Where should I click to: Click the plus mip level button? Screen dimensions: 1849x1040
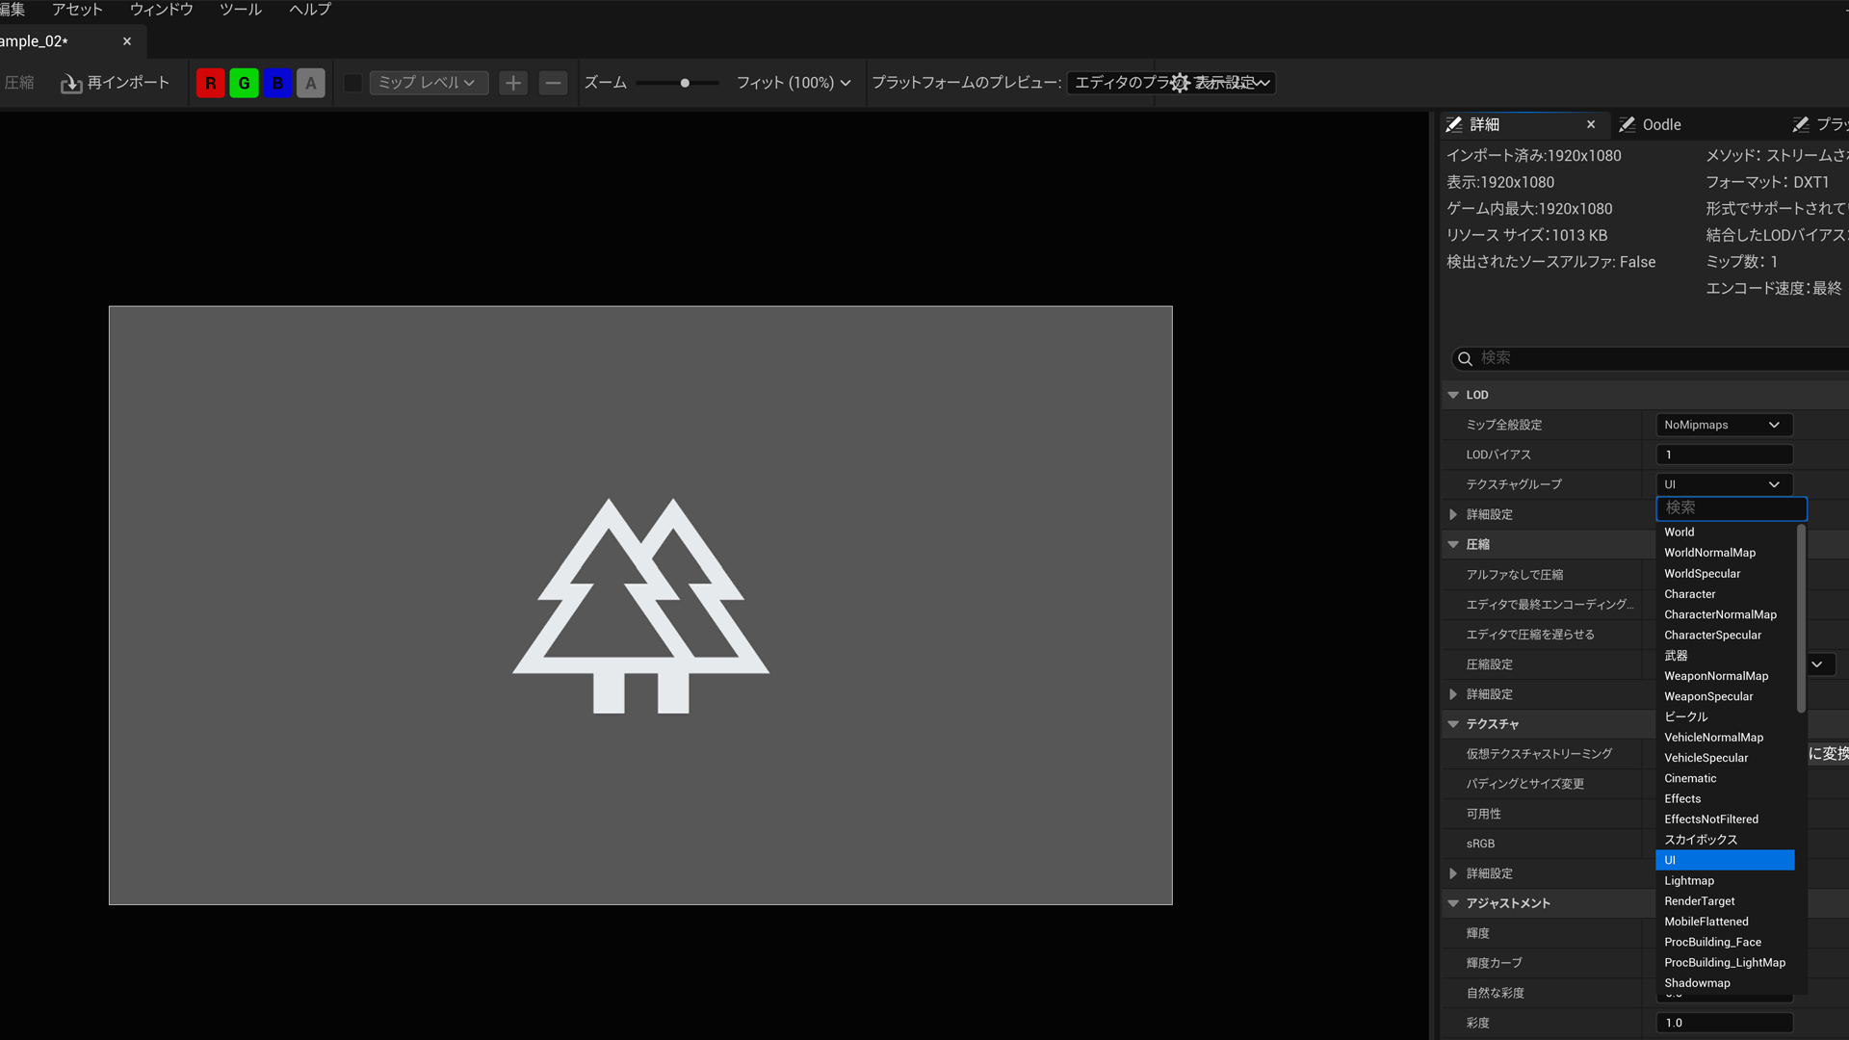click(x=513, y=84)
